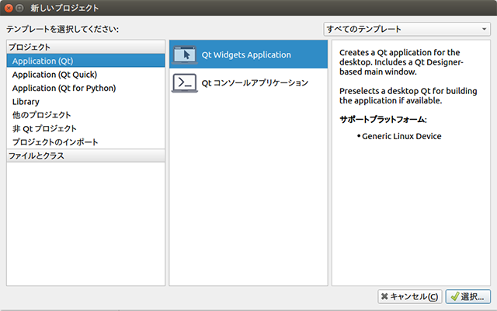Select the Library category

(x=85, y=102)
